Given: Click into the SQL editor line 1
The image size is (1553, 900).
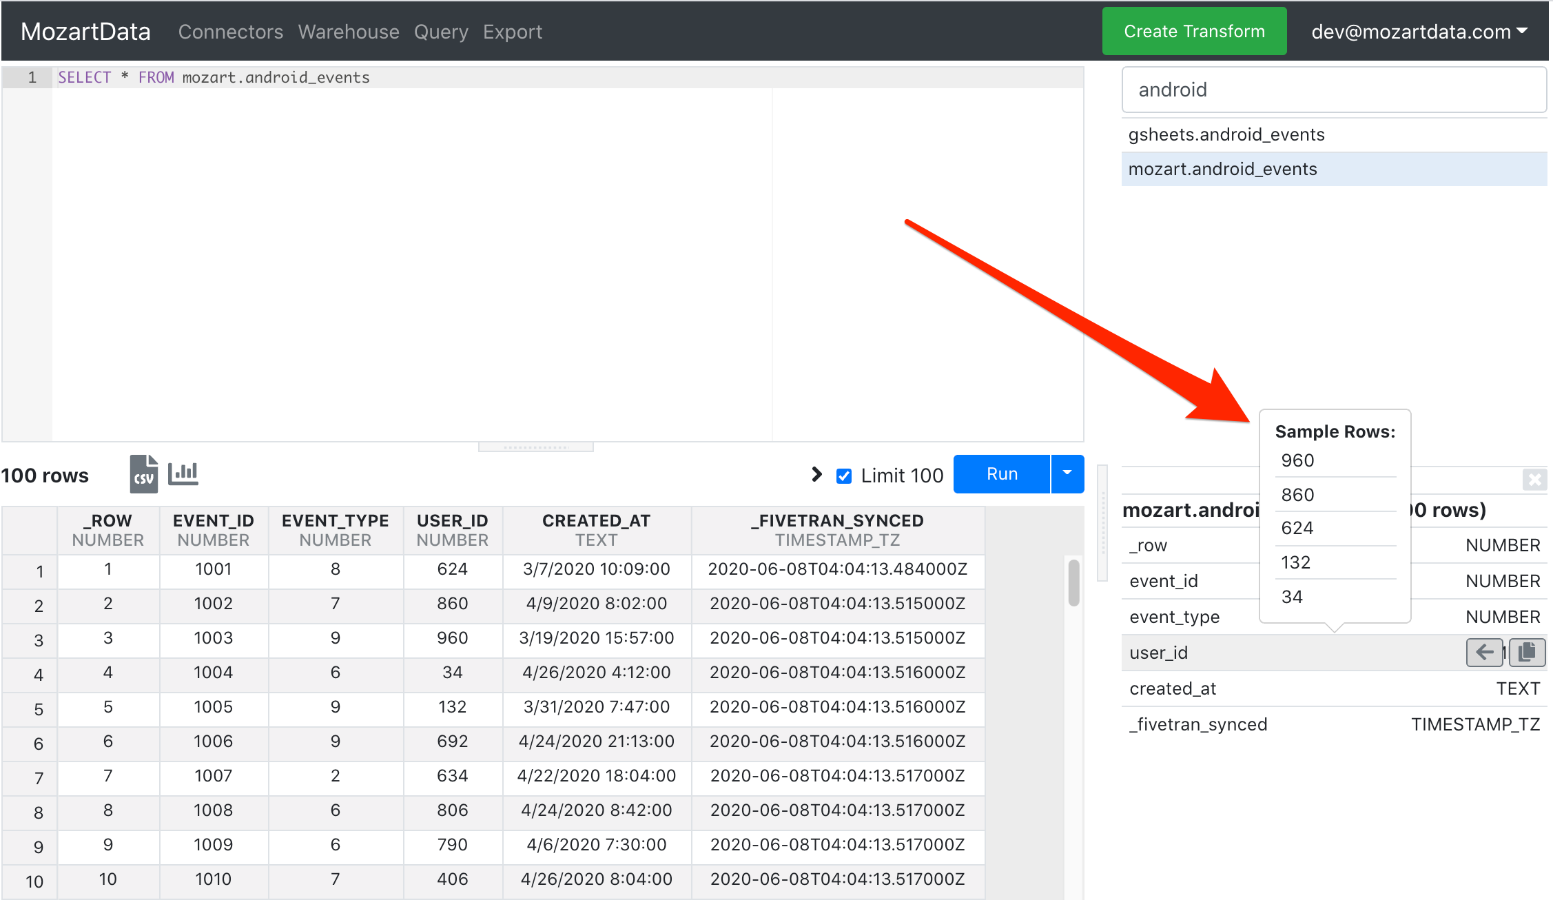Looking at the screenshot, I should (x=568, y=77).
